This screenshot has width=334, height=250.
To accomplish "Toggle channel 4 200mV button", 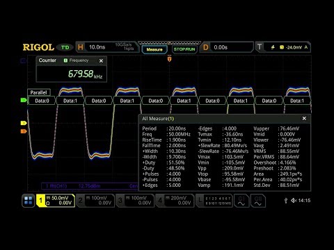I will point(175,201).
